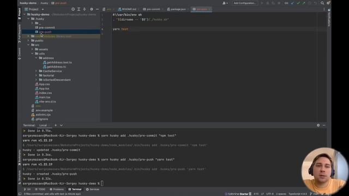Open the Services tool window tab
The image size is (349, 196).
click(x=93, y=189)
